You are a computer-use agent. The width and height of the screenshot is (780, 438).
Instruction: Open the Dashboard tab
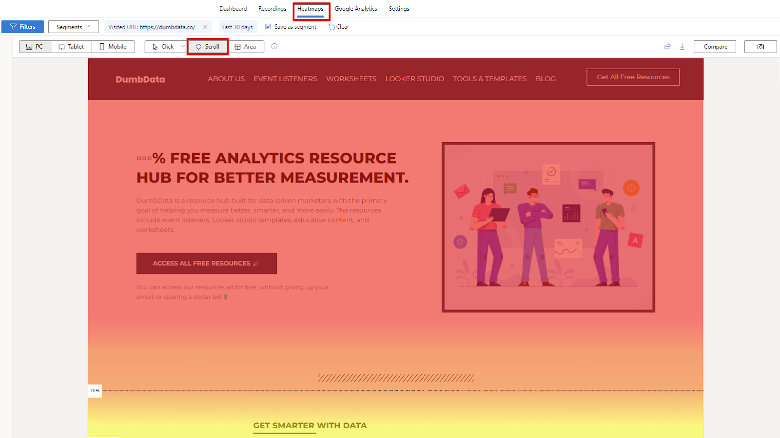(x=233, y=9)
